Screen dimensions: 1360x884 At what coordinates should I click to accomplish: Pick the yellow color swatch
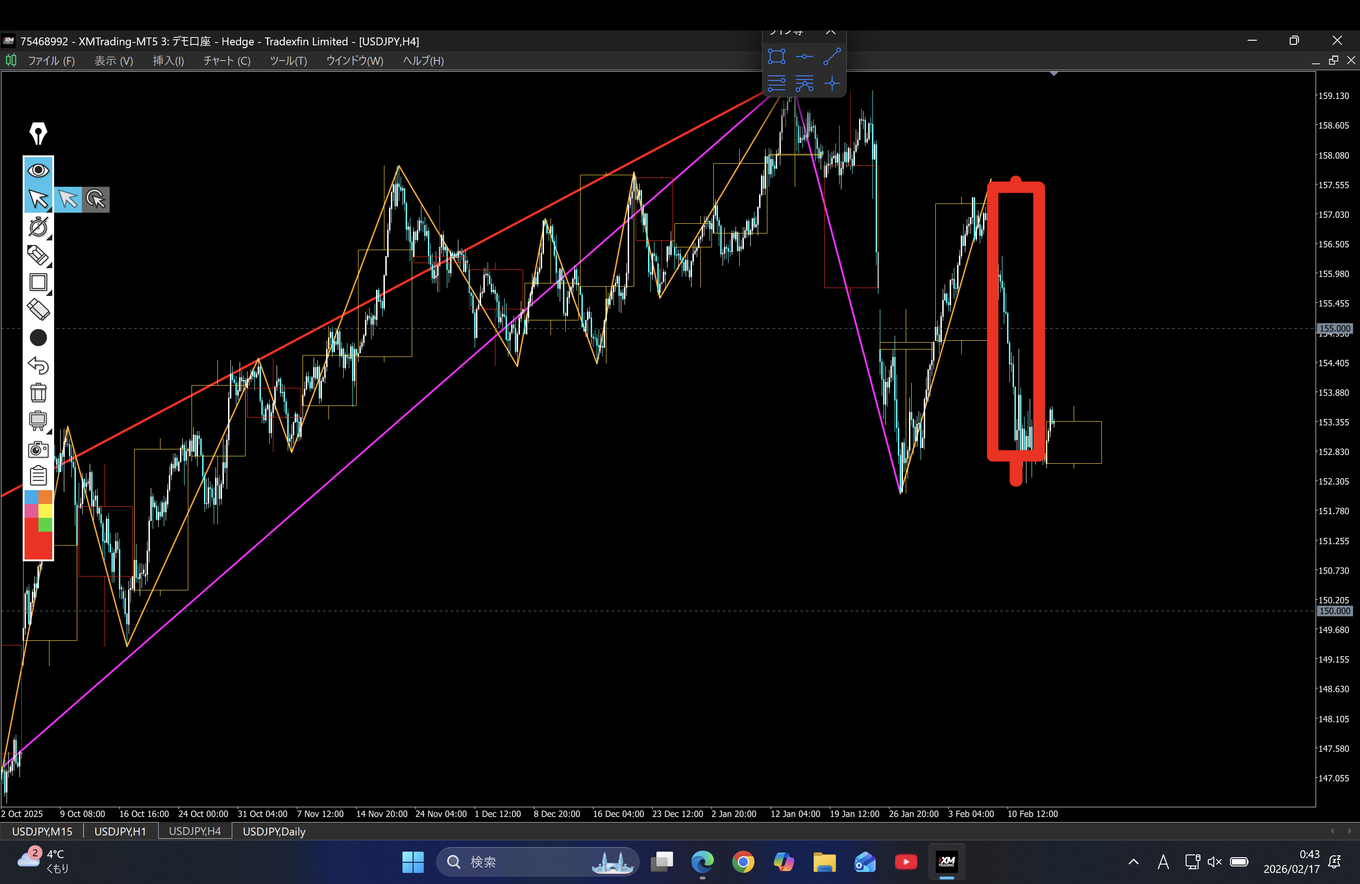coord(46,510)
